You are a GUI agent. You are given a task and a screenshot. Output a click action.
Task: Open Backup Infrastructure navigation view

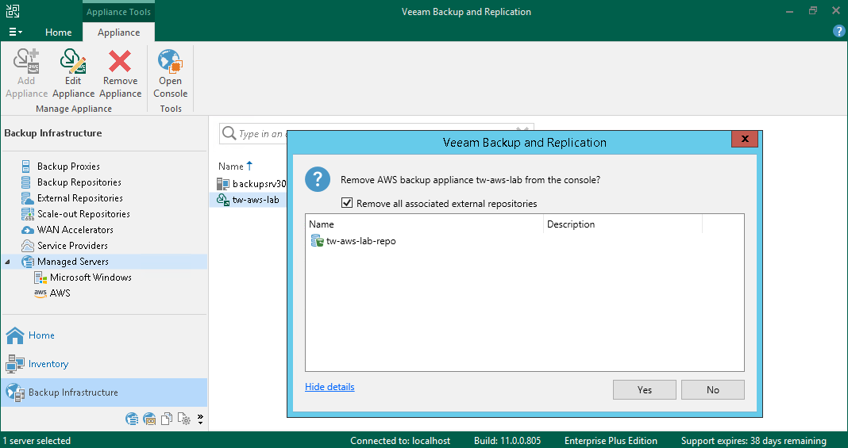(104, 392)
